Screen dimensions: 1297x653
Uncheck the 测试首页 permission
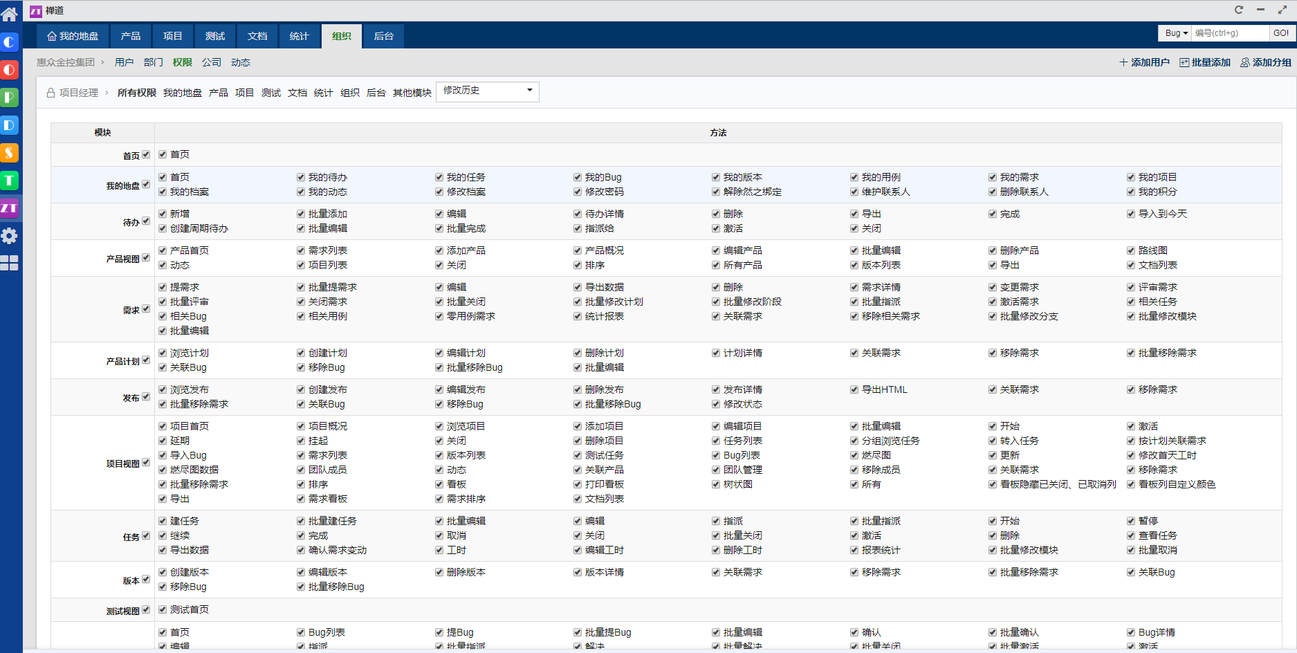click(x=163, y=610)
